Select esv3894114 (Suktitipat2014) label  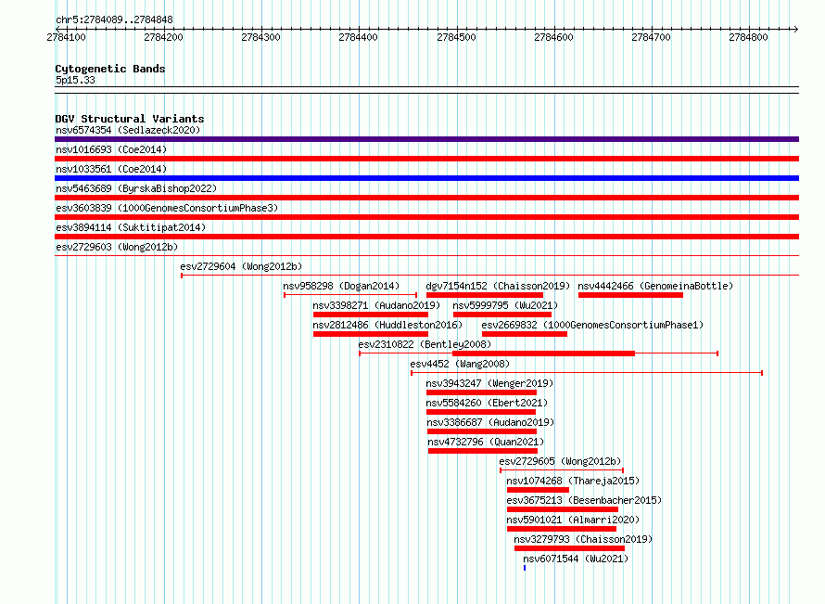[131, 227]
